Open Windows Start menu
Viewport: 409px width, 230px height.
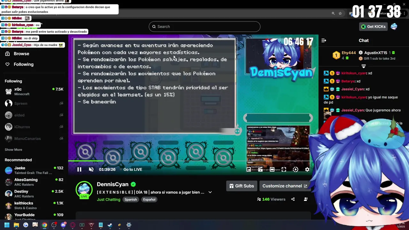[x=7, y=225]
